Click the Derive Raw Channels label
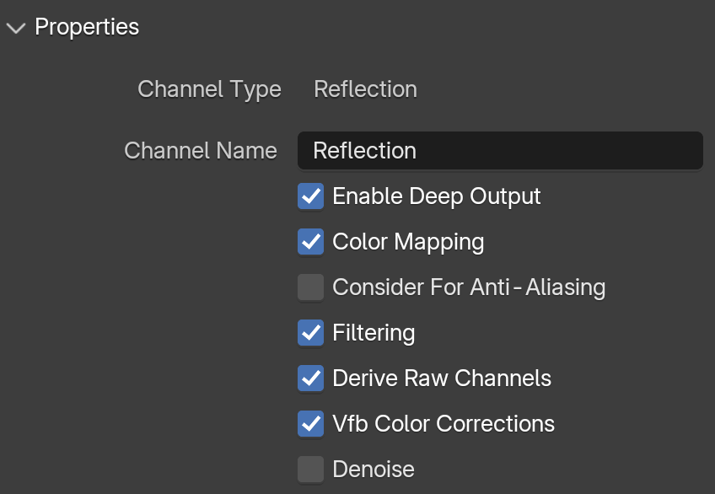The height and width of the screenshot is (494, 715). click(442, 379)
